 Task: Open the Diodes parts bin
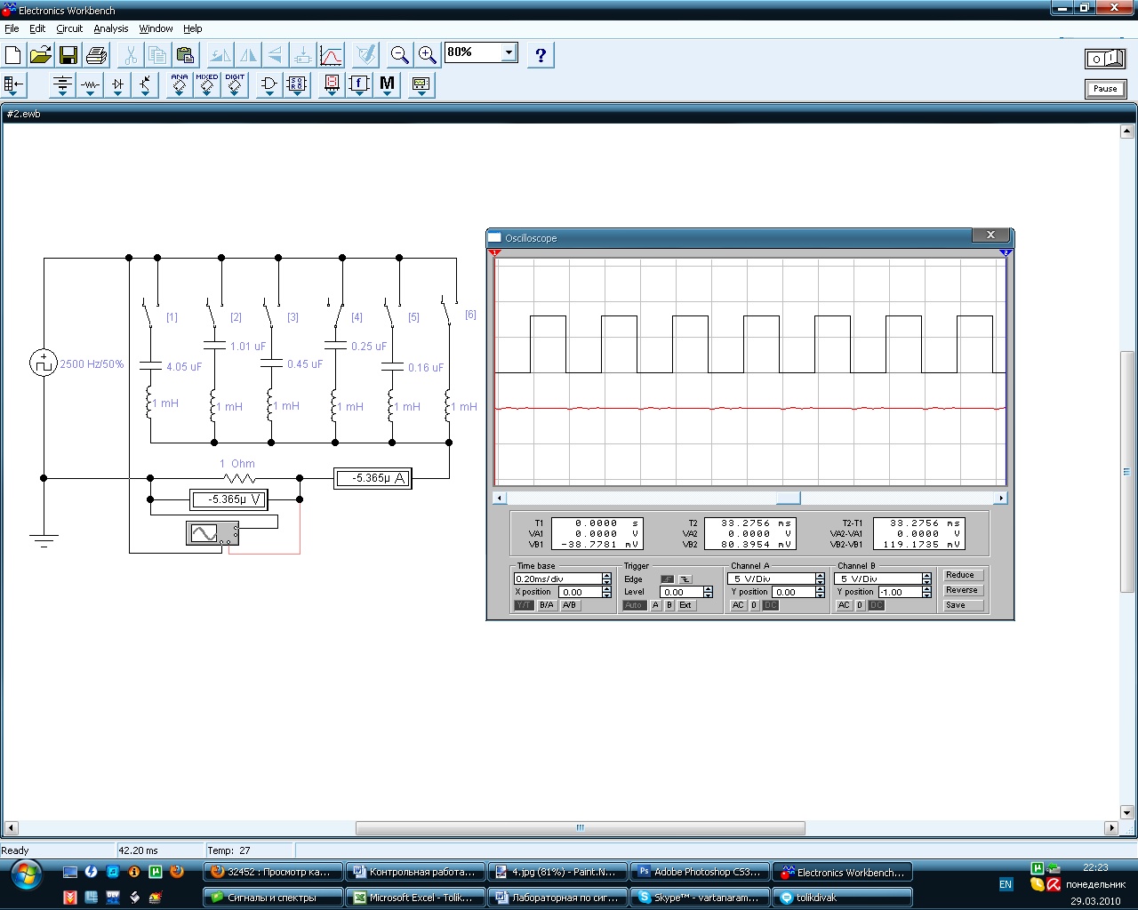[117, 85]
